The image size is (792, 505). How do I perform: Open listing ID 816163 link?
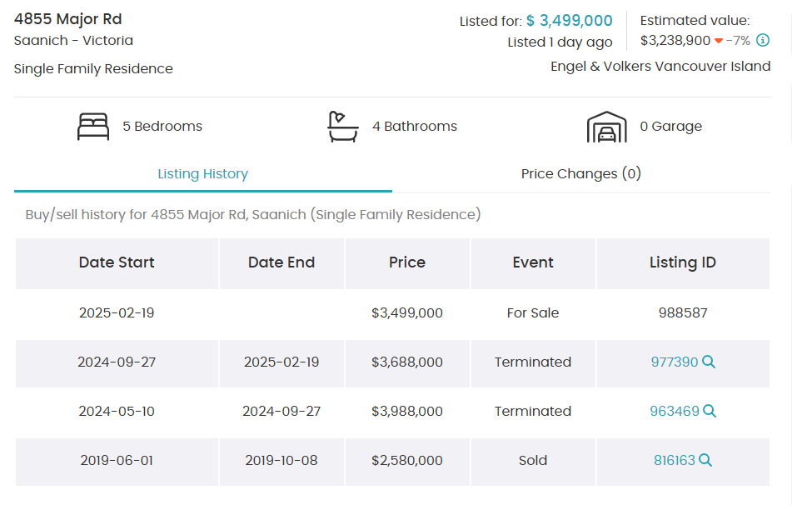tap(674, 460)
